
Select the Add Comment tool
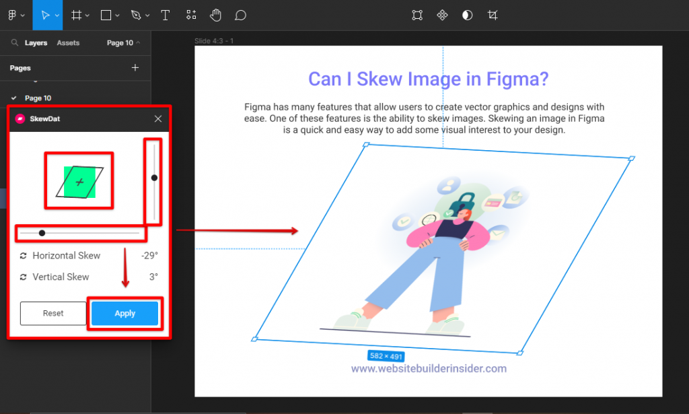(x=240, y=15)
